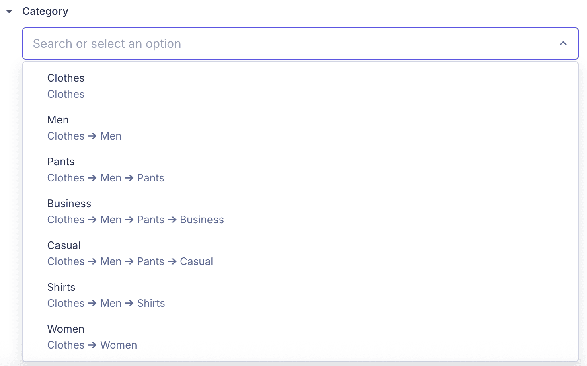Choose the Casual category title

pyautogui.click(x=64, y=245)
